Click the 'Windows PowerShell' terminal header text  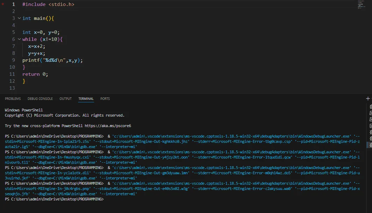coord(24,110)
